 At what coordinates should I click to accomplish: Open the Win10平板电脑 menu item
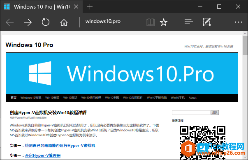click(157, 98)
